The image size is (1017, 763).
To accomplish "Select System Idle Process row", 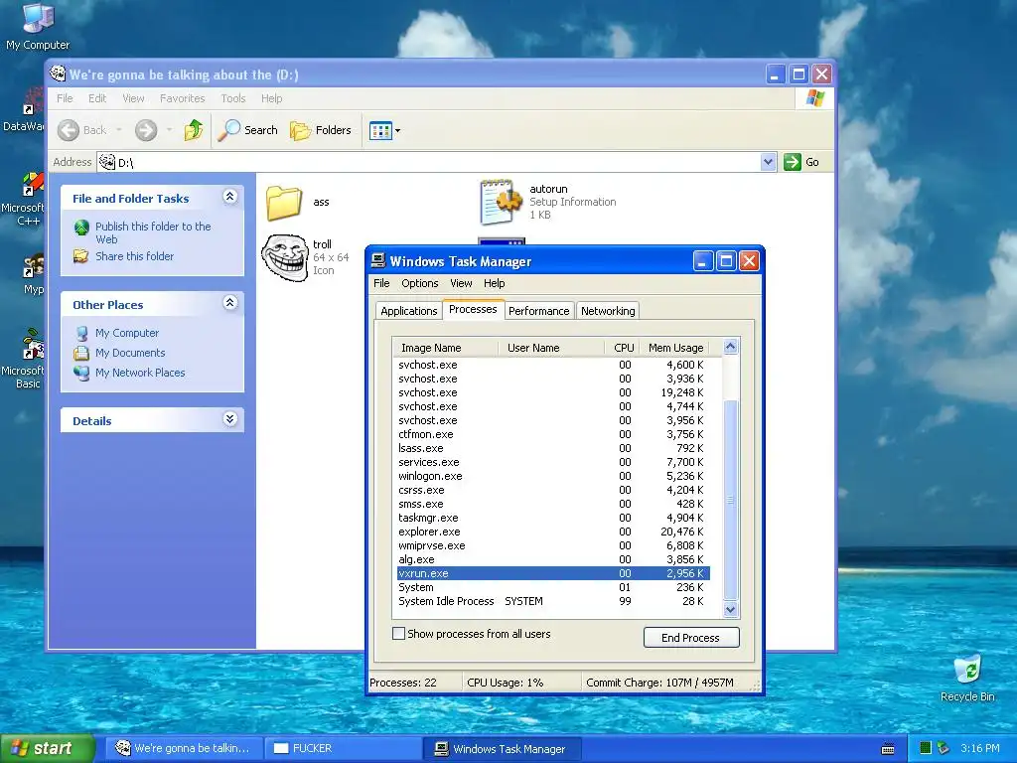I will (x=553, y=601).
